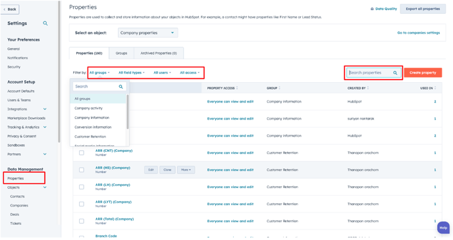
Task: Sort by Used In column arrows
Action: coord(435,88)
